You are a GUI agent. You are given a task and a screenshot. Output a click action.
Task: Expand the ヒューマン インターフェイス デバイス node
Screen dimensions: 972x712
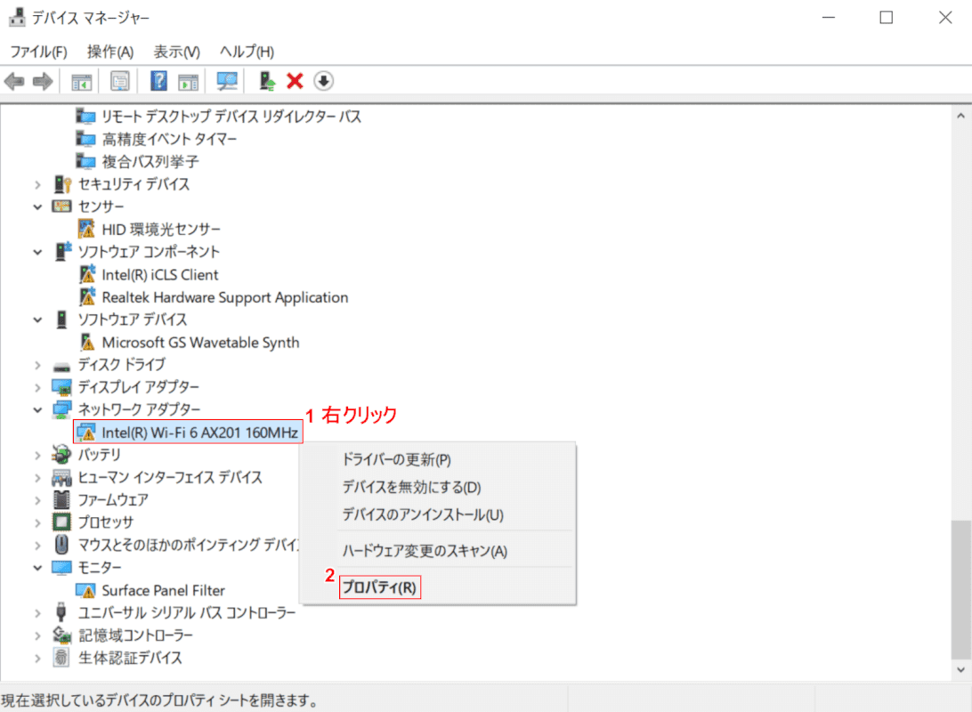tap(37, 478)
